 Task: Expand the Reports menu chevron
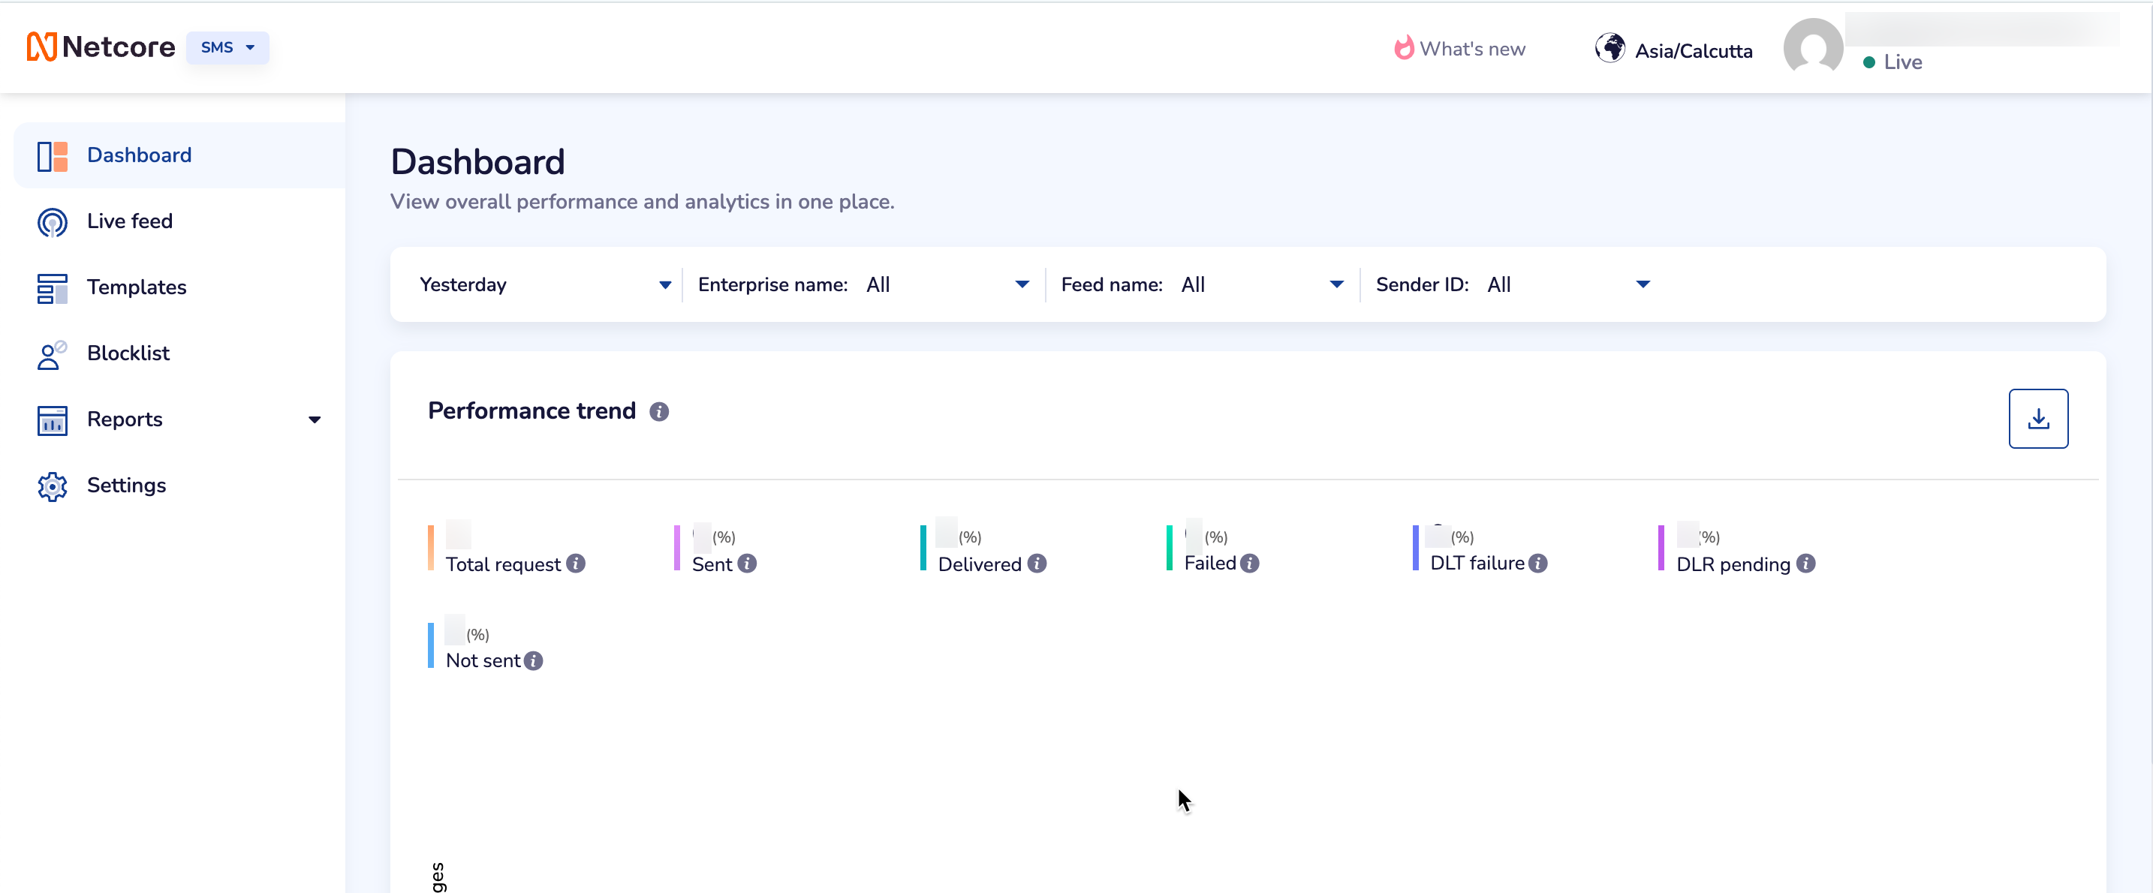point(315,419)
